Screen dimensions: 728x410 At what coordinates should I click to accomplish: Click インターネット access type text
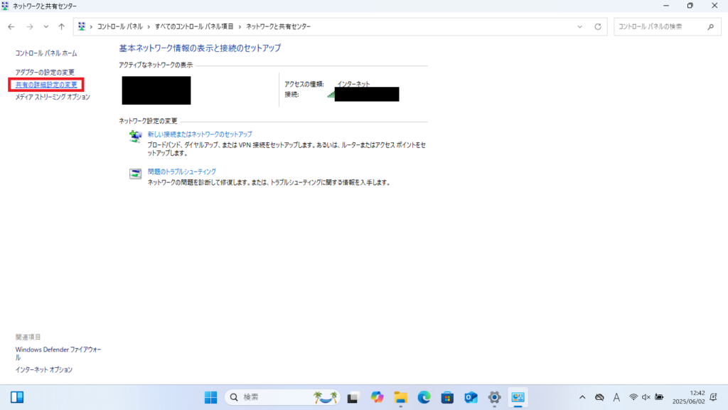click(x=353, y=84)
